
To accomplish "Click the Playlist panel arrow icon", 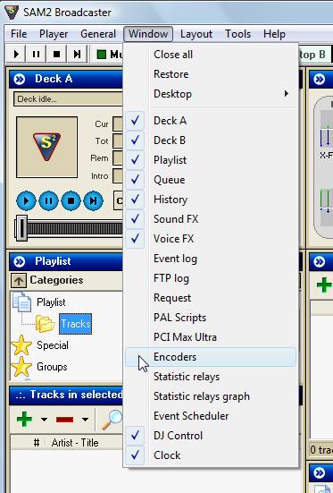I will 20,261.
